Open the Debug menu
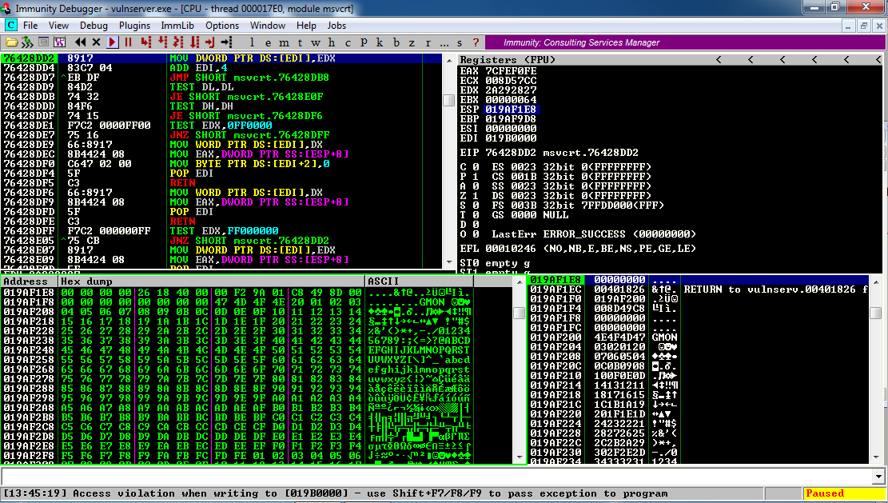Image resolution: width=888 pixels, height=503 pixels. tap(94, 26)
